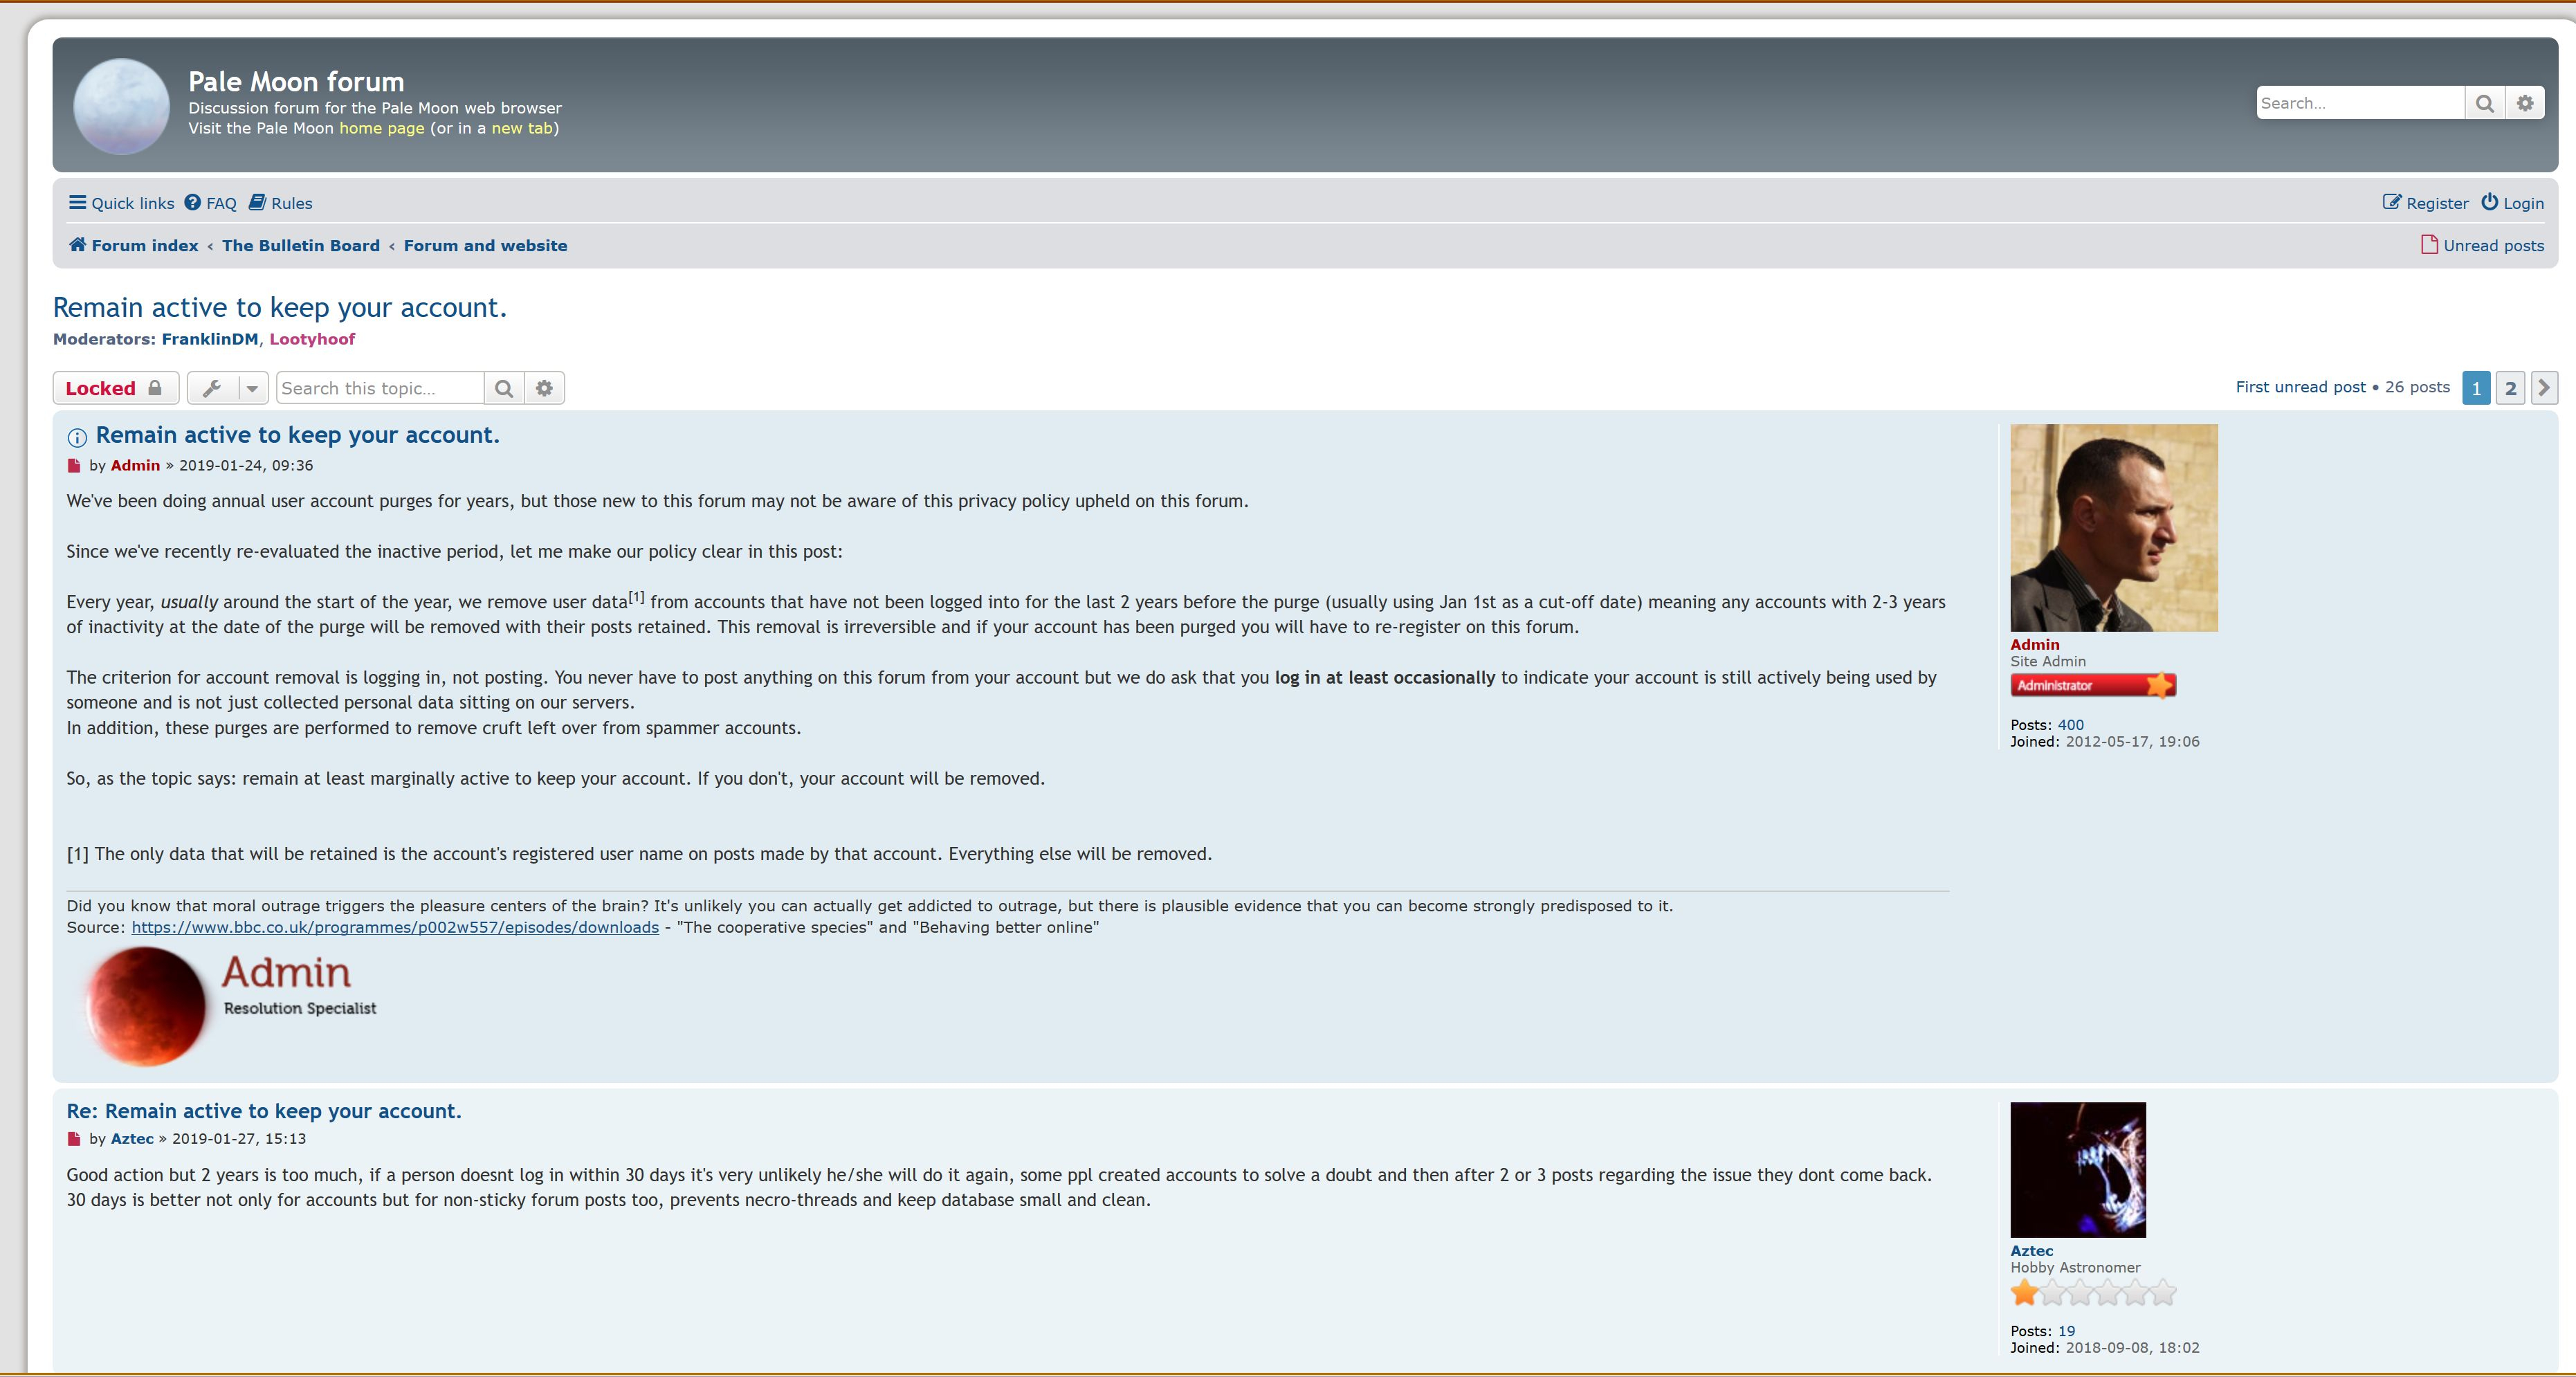Click the post icon beside Aztec byline

click(x=74, y=1139)
